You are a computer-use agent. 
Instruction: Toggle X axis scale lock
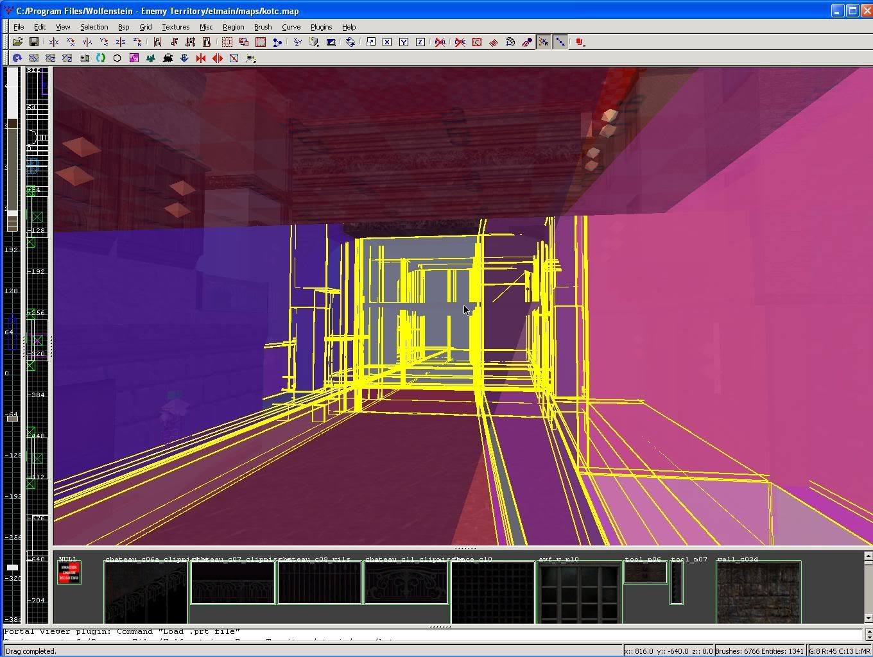click(387, 42)
